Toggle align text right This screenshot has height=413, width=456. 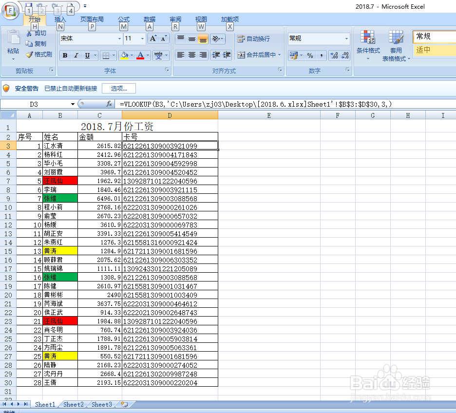[203, 55]
